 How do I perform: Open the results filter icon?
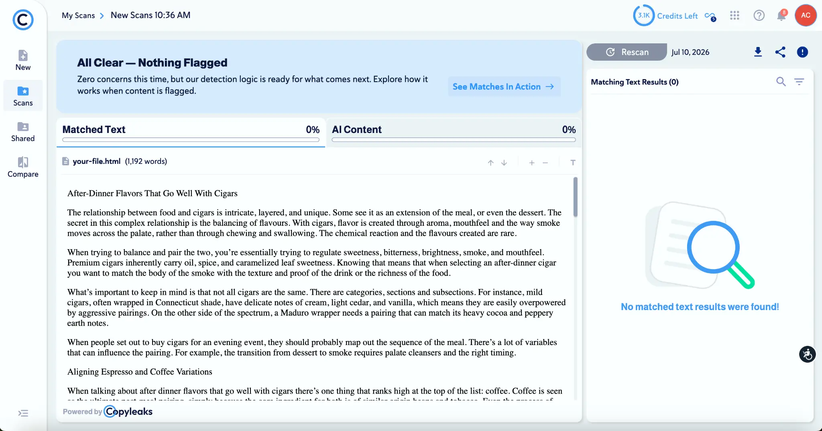tap(799, 82)
